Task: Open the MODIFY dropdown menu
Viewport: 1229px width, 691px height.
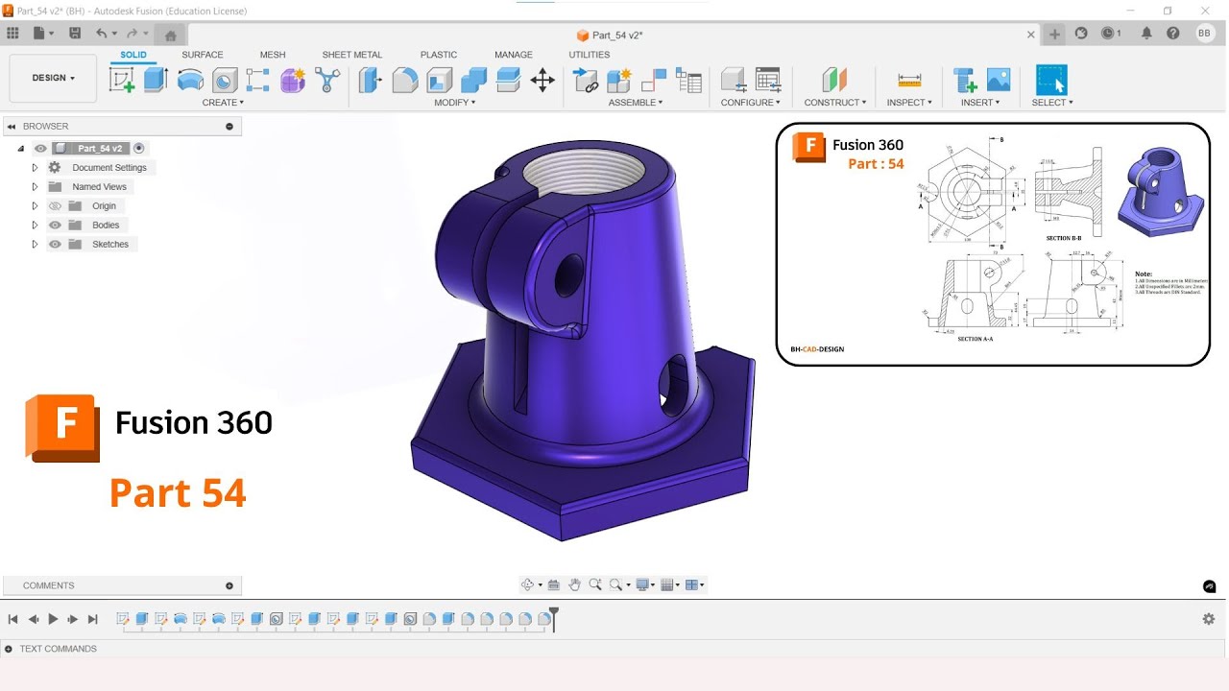Action: (454, 103)
